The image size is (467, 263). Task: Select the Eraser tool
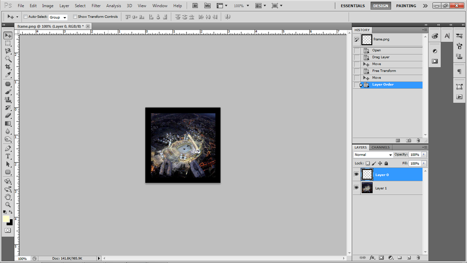tap(8, 115)
